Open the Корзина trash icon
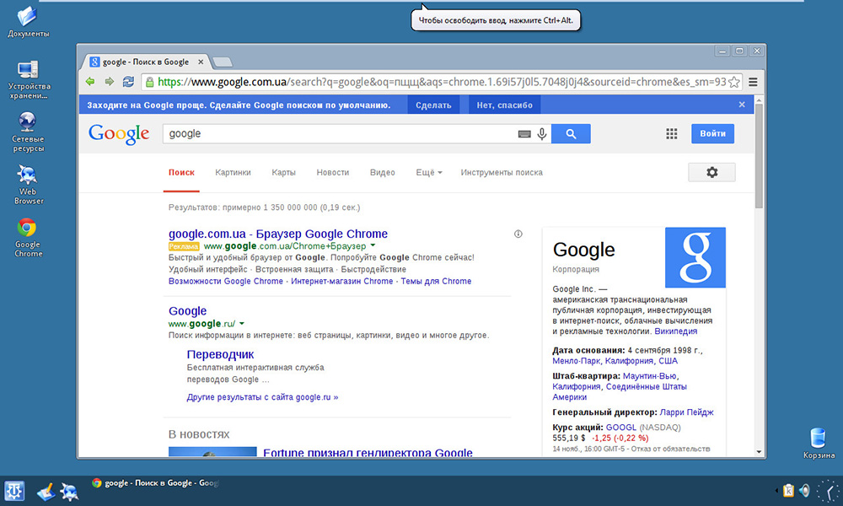Screen dimensions: 843x506 (x=819, y=444)
